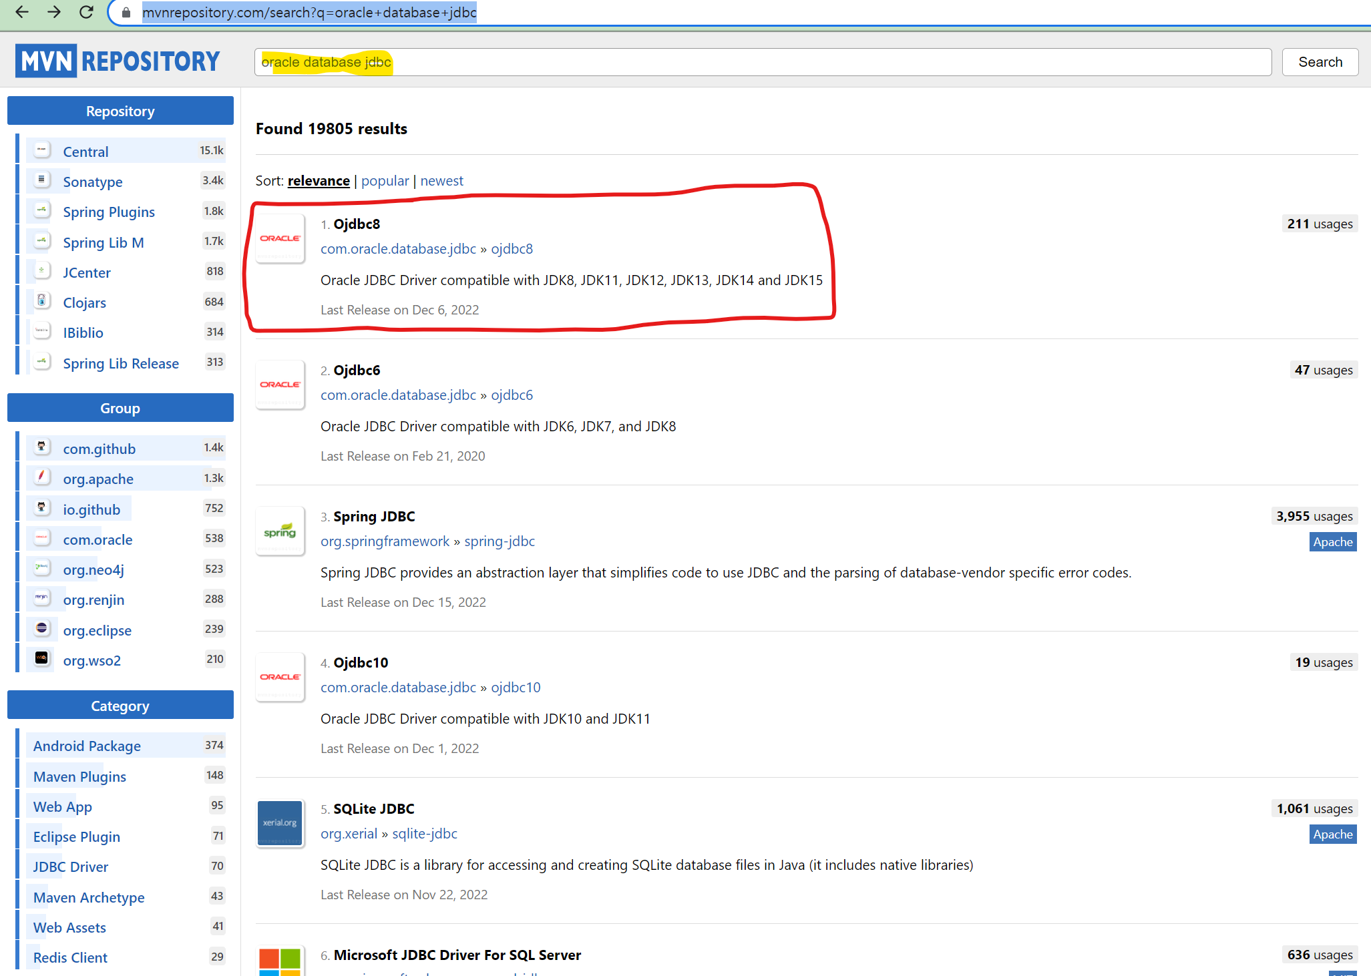Filter by Android Package category
This screenshot has width=1371, height=976.
(x=87, y=746)
